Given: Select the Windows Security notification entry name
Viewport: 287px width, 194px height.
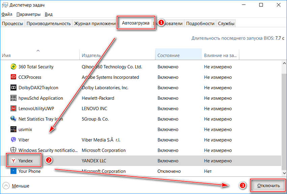Looking at the screenshot, I should (x=48, y=150).
